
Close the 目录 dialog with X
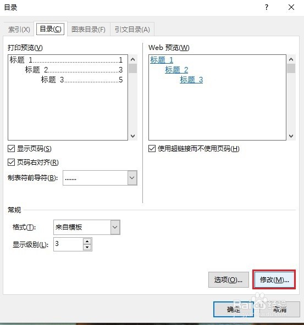[x=291, y=8]
